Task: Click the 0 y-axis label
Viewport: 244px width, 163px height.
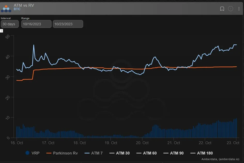Action: coord(8,138)
